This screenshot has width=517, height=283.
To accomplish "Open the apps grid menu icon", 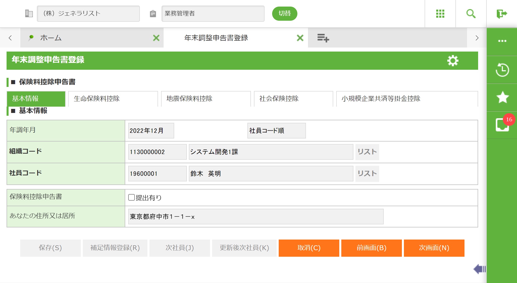I will coord(440,14).
